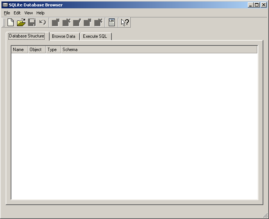Click the Delete Table toolbar icon

point(66,22)
